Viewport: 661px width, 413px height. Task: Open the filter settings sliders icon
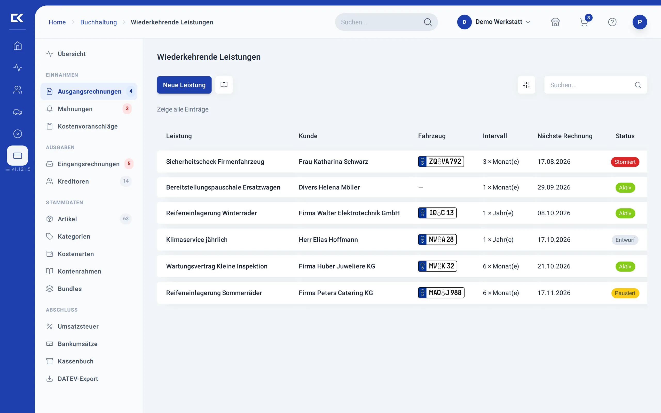[x=526, y=85]
